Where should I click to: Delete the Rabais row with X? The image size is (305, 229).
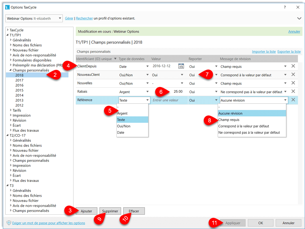coord(293,92)
